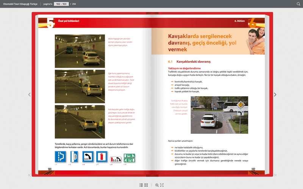
Task: Click bullet trafik ışıklarının olduğu bir kavşak
Action: click(191, 88)
